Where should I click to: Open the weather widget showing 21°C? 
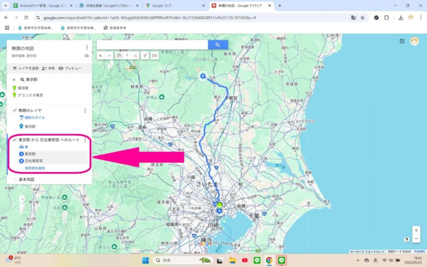[14, 260]
